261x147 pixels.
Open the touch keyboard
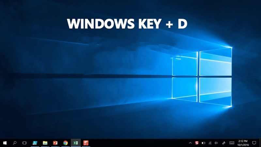pos(232,143)
